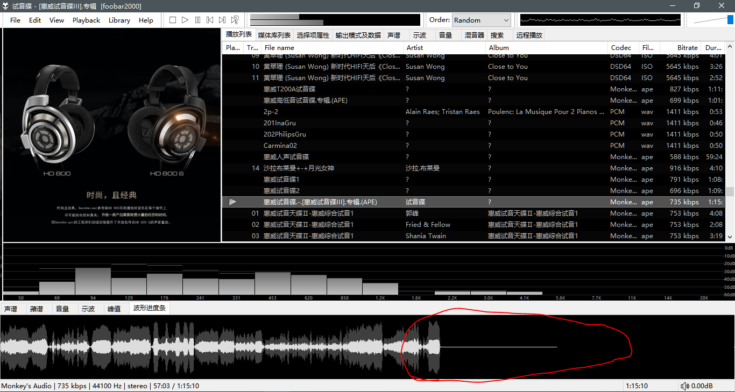Sort the playlist by the Artist column header
The width and height of the screenshot is (735, 392).
(x=414, y=47)
